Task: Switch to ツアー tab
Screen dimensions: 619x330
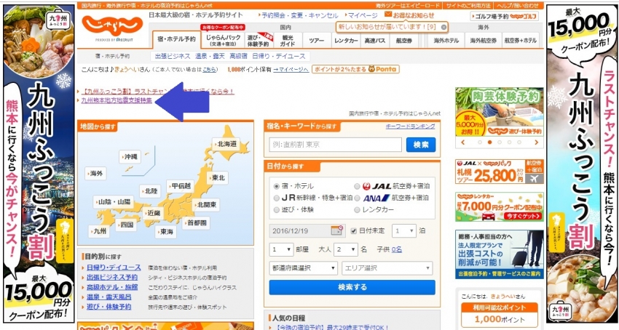Action: pyautogui.click(x=317, y=40)
